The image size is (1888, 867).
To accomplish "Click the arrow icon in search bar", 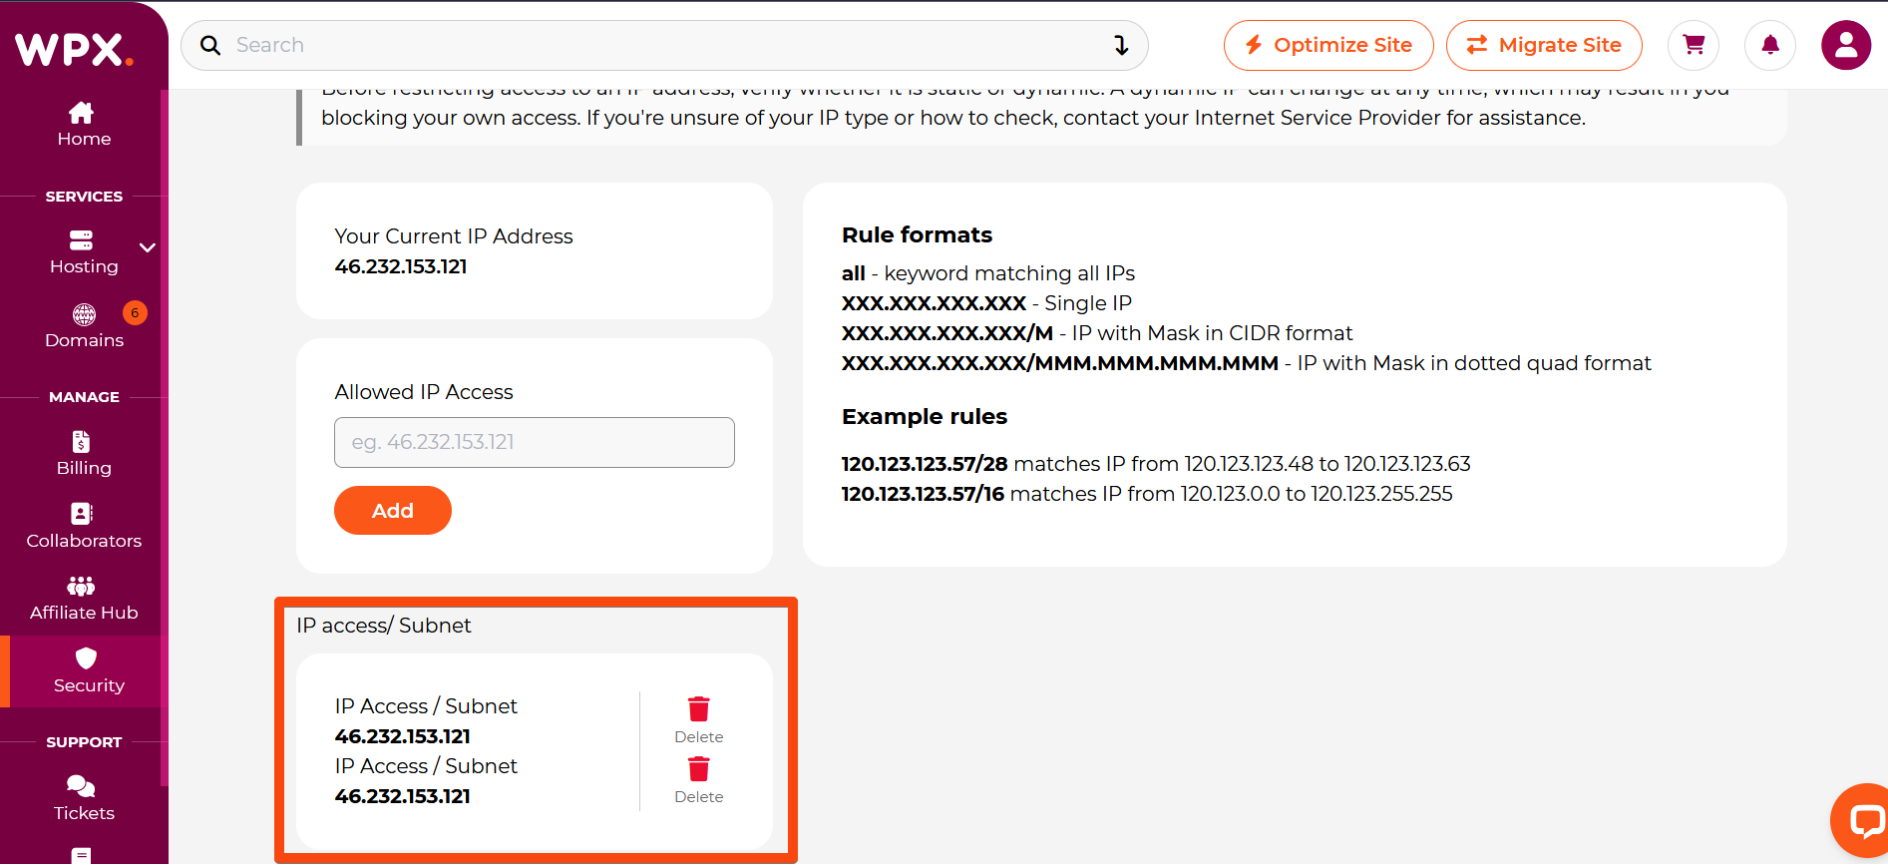I will click(x=1121, y=45).
